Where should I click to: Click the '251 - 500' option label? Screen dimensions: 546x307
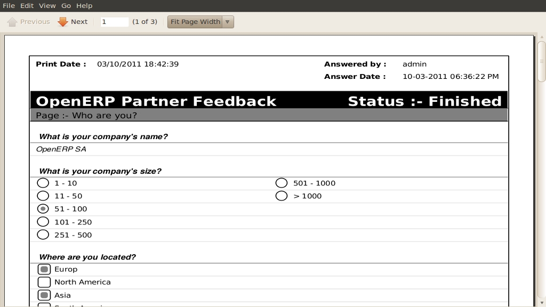[x=73, y=235]
